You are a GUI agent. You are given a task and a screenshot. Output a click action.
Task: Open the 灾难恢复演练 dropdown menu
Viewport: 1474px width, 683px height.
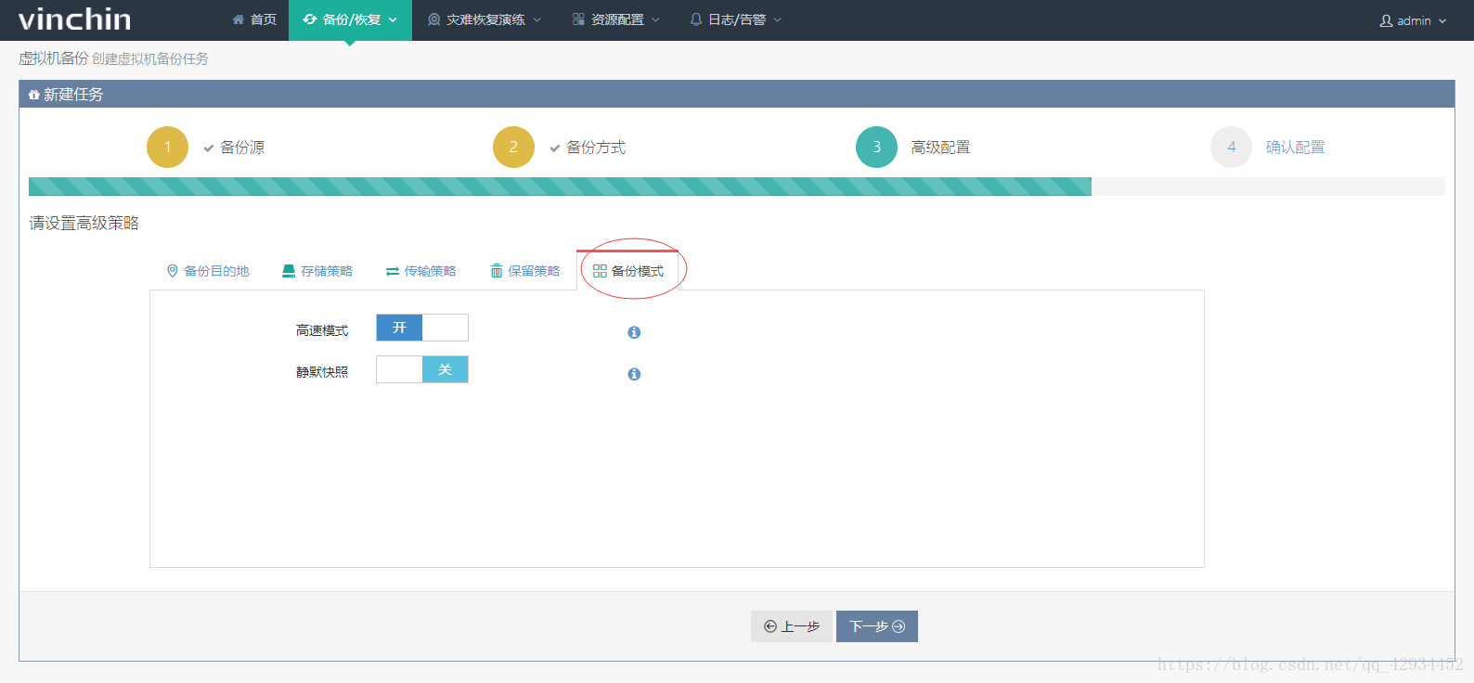484,19
